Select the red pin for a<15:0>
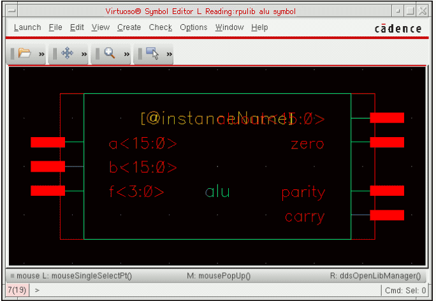This screenshot has width=436, height=301. coord(48,142)
